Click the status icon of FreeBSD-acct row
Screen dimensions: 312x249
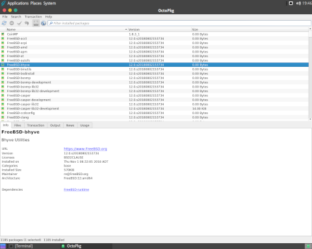pos(3,38)
